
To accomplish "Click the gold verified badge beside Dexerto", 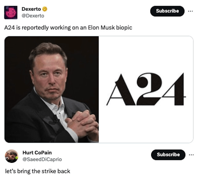I will coord(45,9).
